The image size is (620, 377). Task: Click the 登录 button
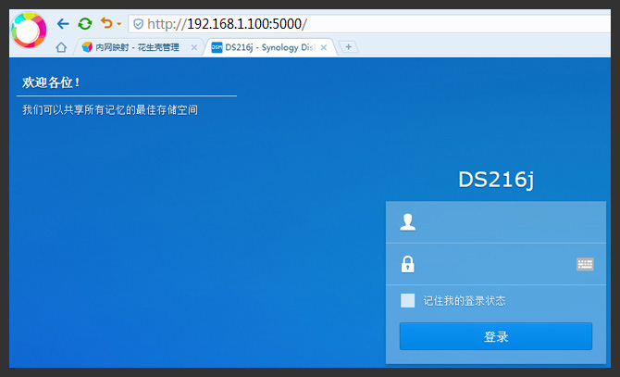[496, 336]
